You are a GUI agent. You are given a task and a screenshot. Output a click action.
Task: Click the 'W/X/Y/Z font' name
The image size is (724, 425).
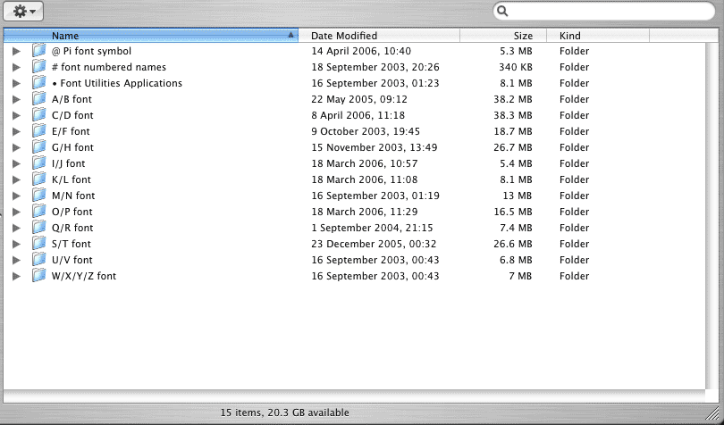[84, 276]
